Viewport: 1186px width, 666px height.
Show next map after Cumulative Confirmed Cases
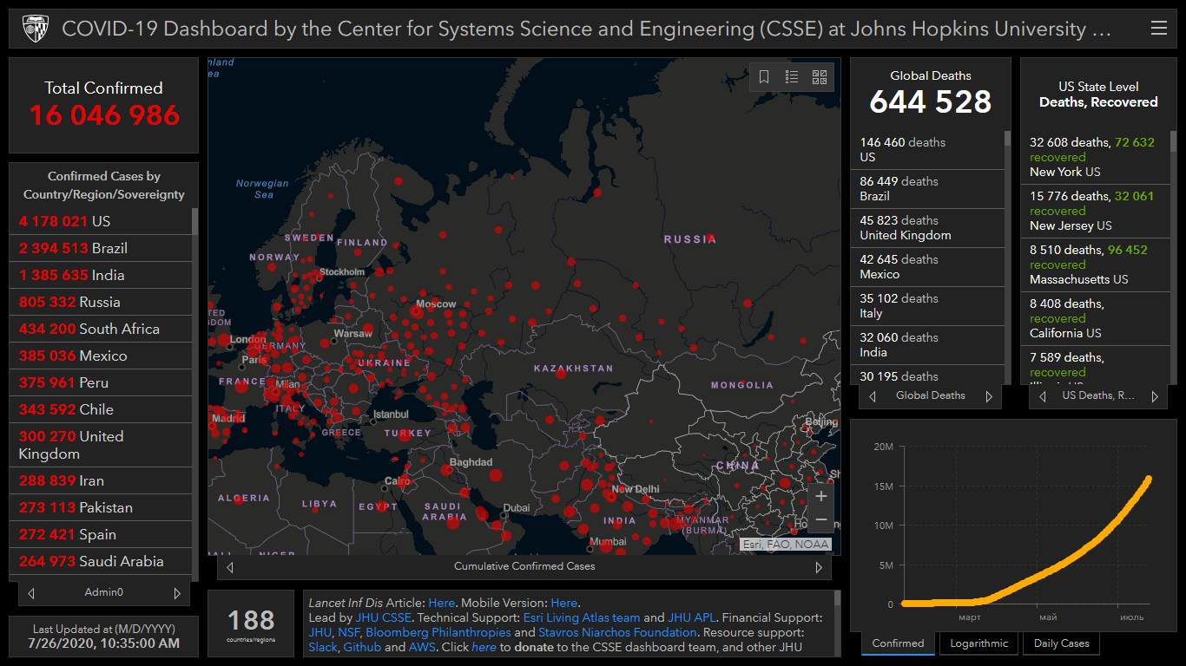pyautogui.click(x=818, y=567)
